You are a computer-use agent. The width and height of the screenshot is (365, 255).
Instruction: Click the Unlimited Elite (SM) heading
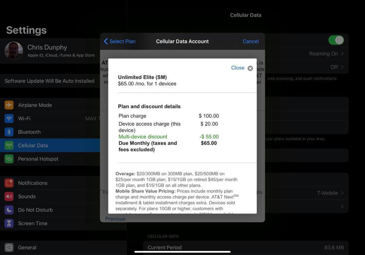click(142, 77)
